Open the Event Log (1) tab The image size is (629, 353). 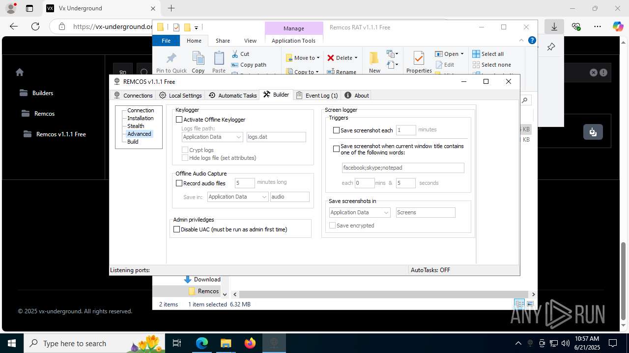pos(317,95)
